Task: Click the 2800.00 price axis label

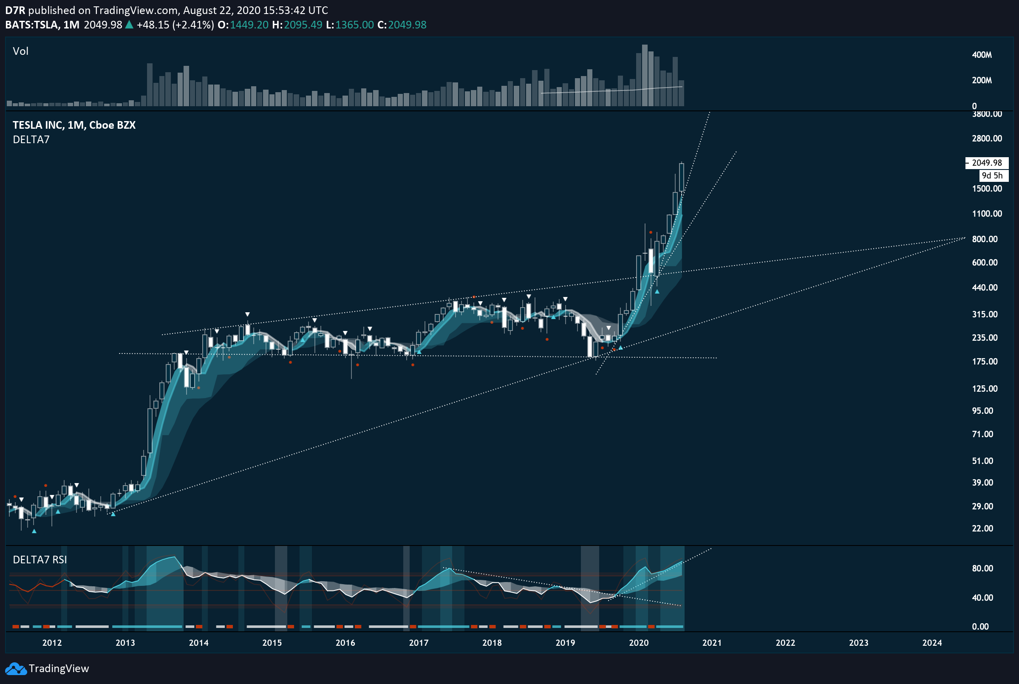Action: (987, 138)
